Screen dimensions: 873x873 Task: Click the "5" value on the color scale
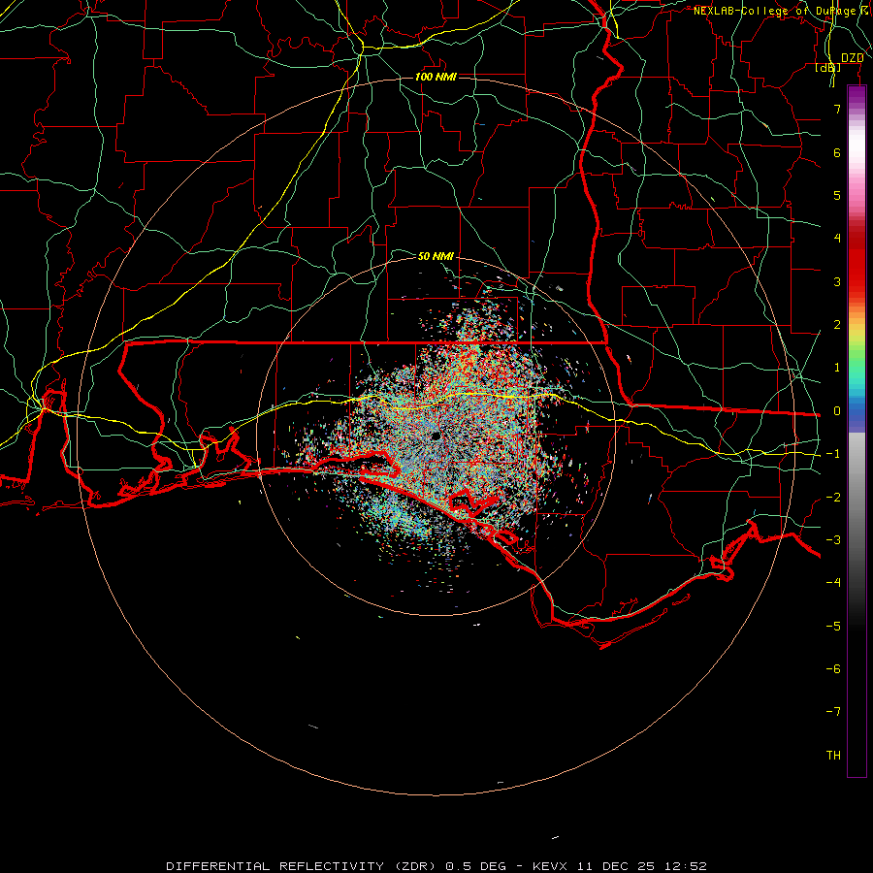click(837, 195)
